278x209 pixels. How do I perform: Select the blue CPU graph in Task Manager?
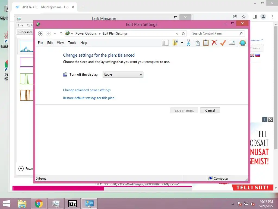[27, 46]
